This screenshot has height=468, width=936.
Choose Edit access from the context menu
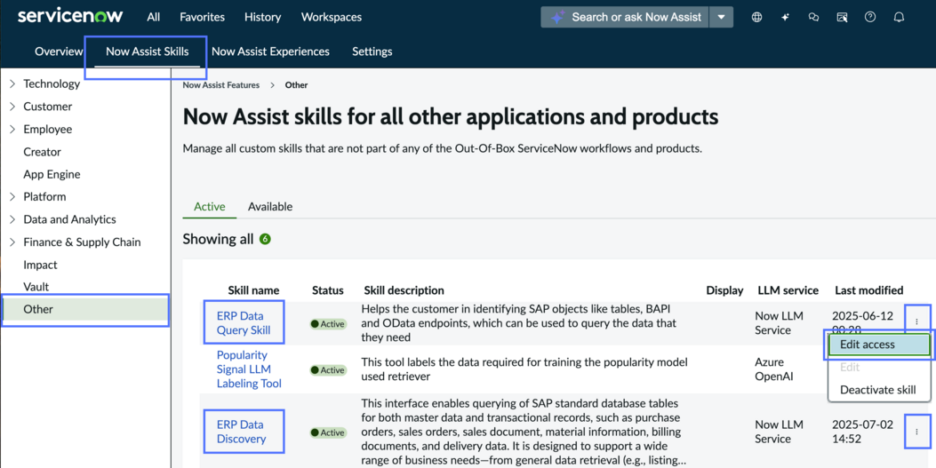(x=879, y=345)
